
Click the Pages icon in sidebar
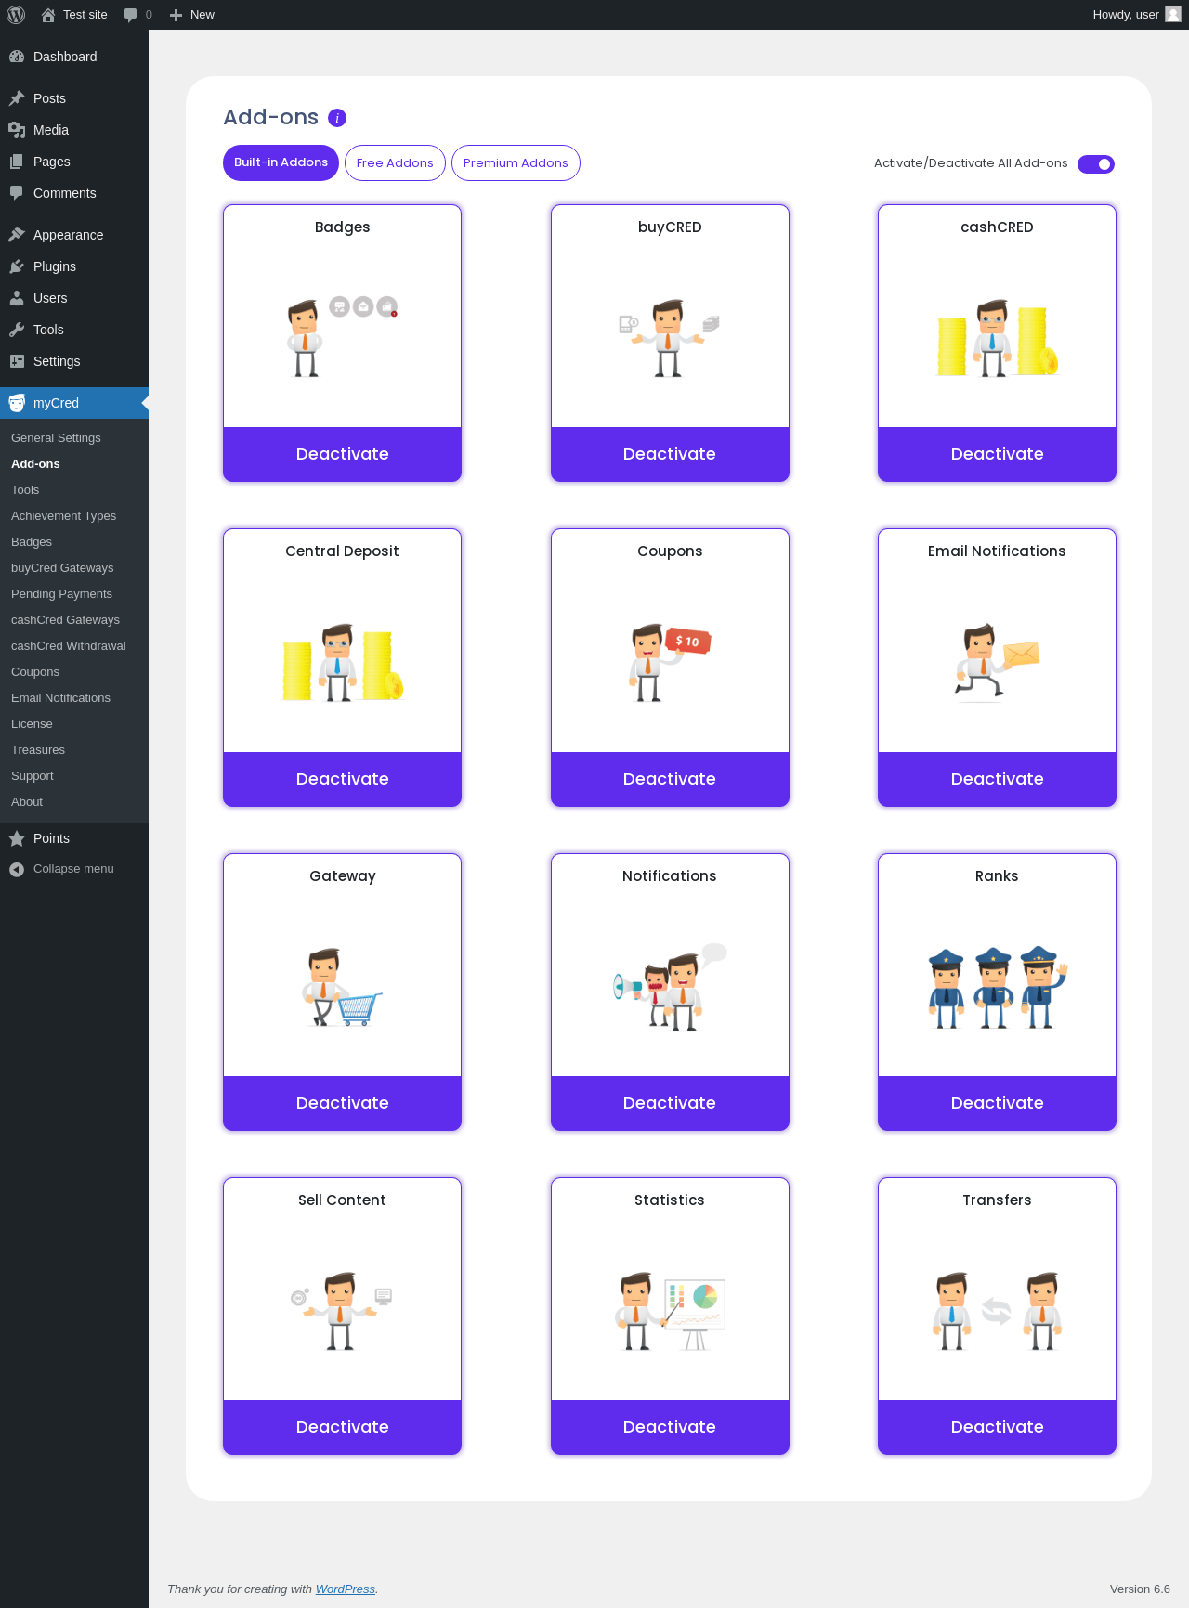pos(17,162)
